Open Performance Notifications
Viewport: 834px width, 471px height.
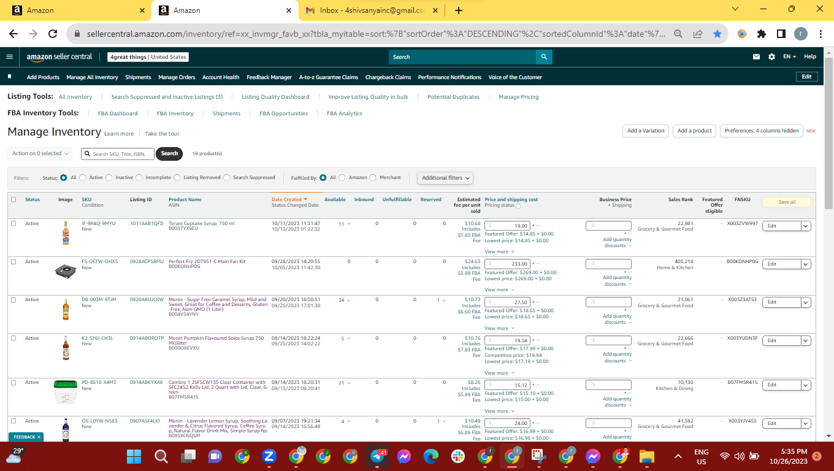(x=450, y=77)
